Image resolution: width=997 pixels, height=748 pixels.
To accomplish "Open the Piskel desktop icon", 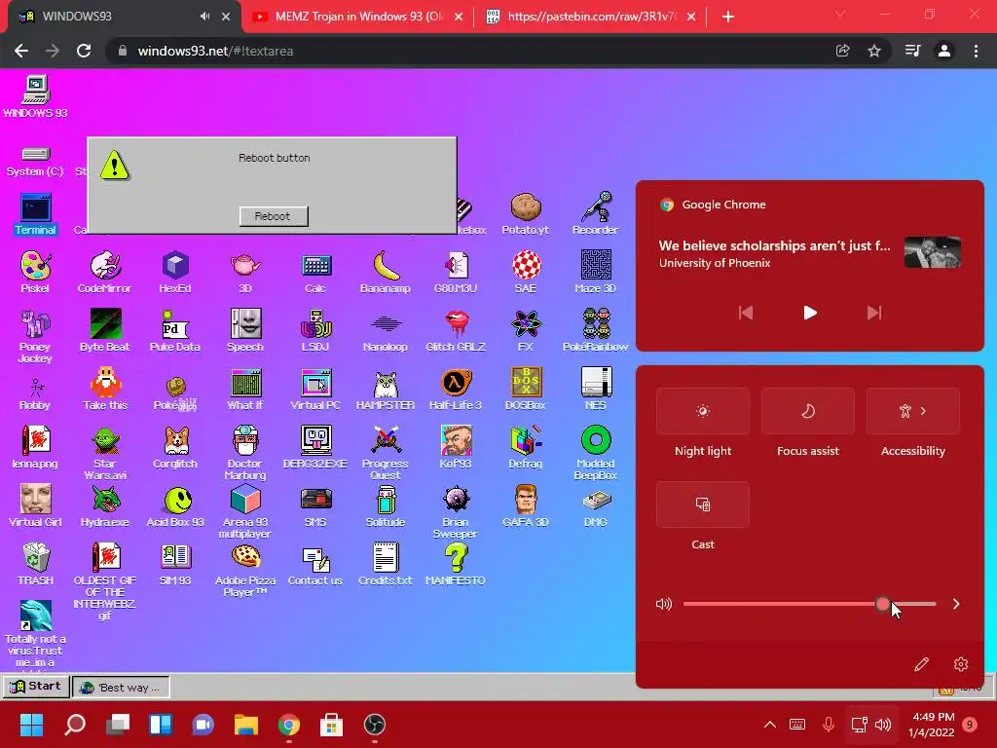I will [35, 272].
